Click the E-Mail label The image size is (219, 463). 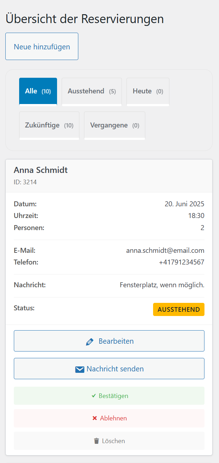point(24,250)
